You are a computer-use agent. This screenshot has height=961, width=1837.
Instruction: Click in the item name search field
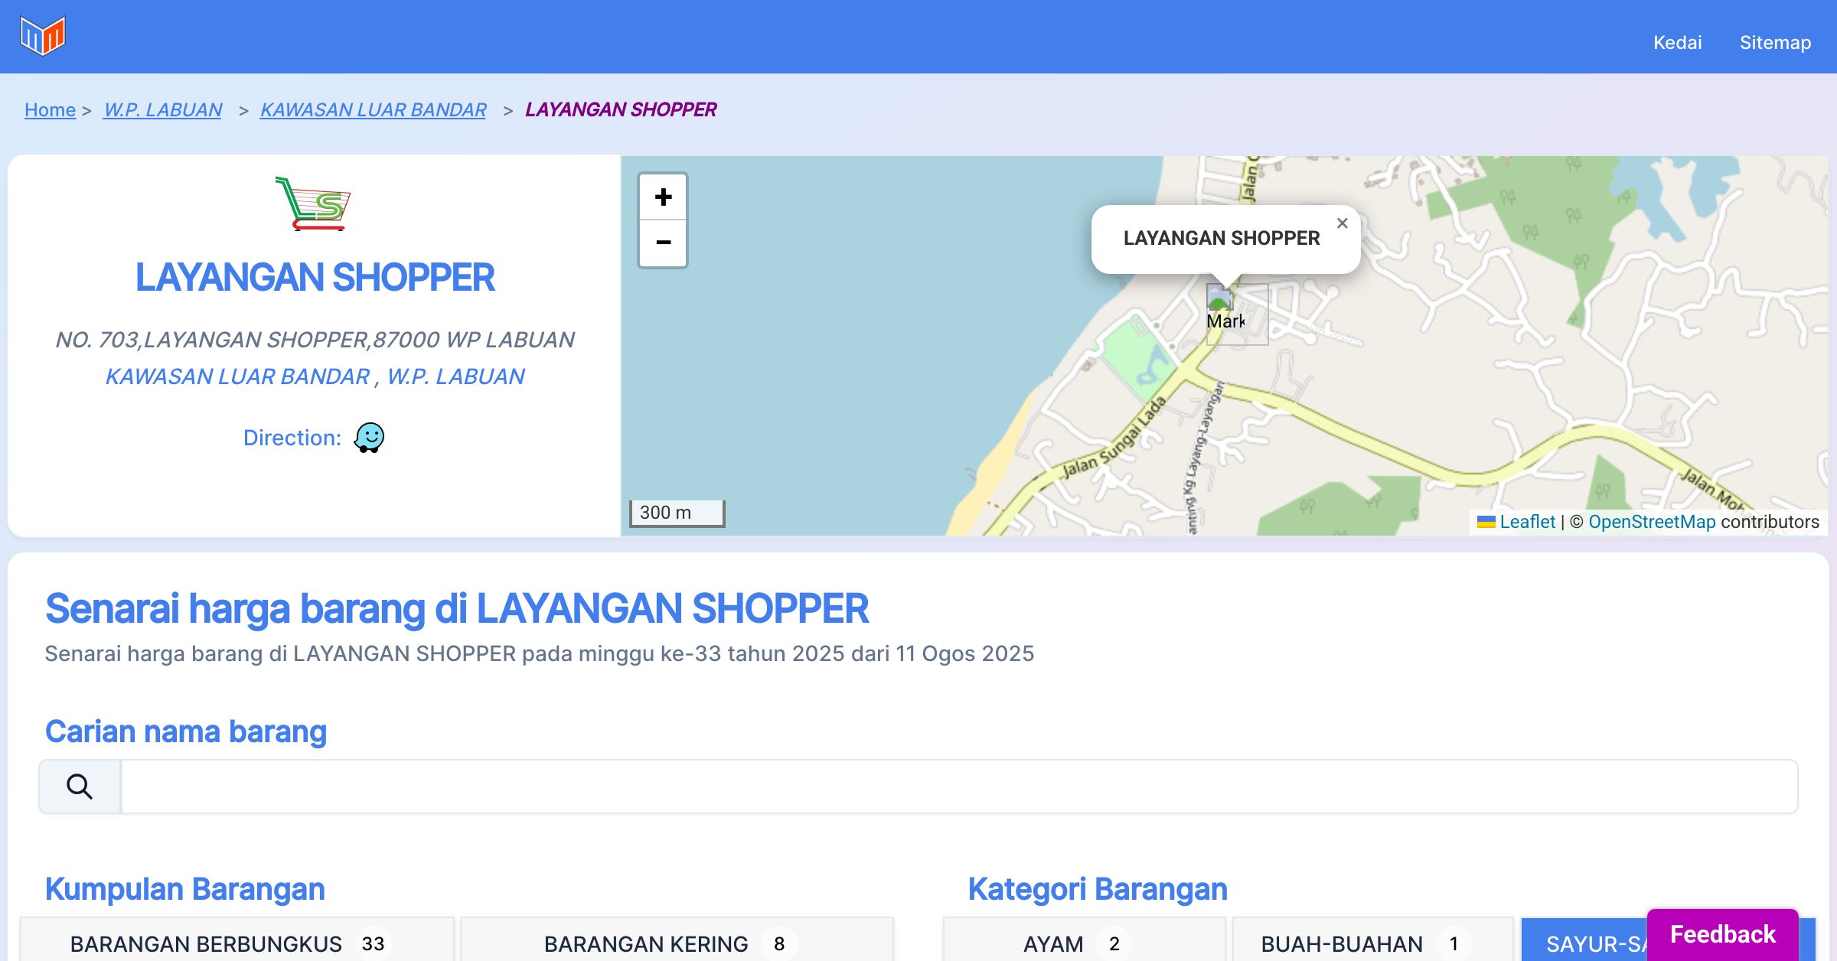[958, 787]
